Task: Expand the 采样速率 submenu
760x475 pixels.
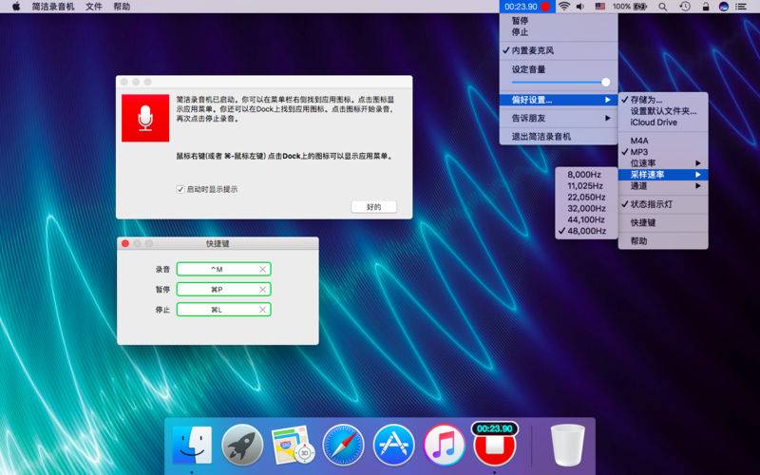Action: point(663,175)
